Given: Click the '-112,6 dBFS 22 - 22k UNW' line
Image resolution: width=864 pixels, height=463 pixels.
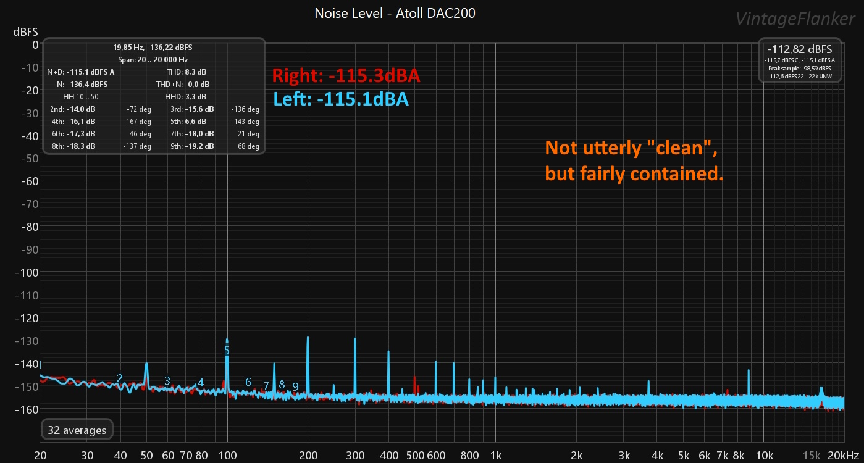Looking at the screenshot, I should coord(799,76).
